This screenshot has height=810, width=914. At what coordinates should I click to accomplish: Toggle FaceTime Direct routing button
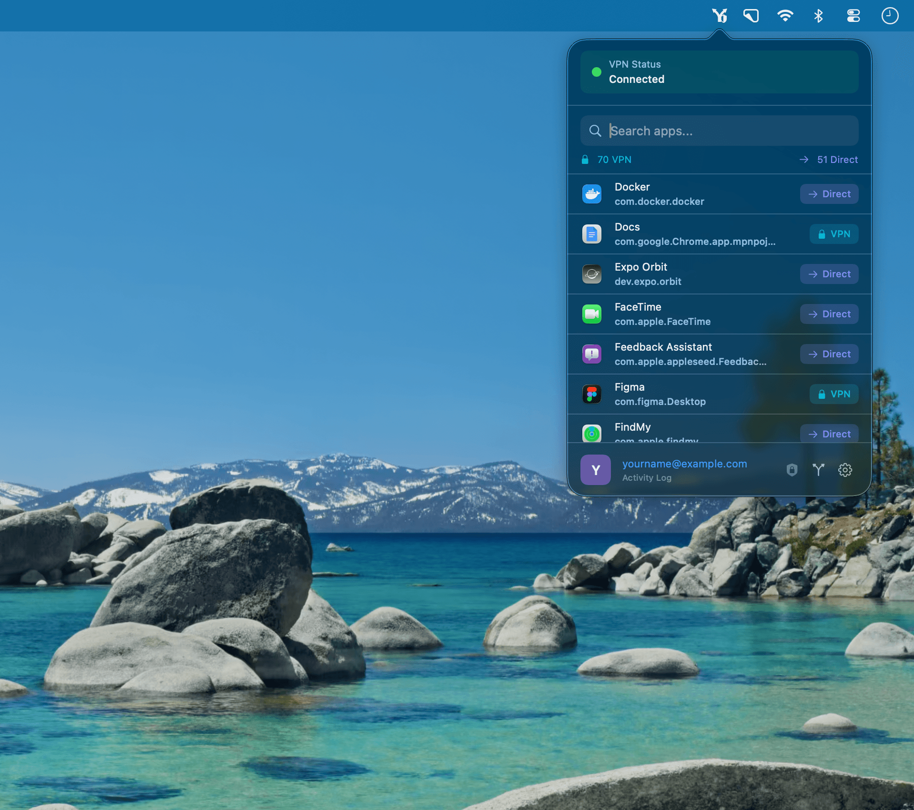tap(829, 314)
